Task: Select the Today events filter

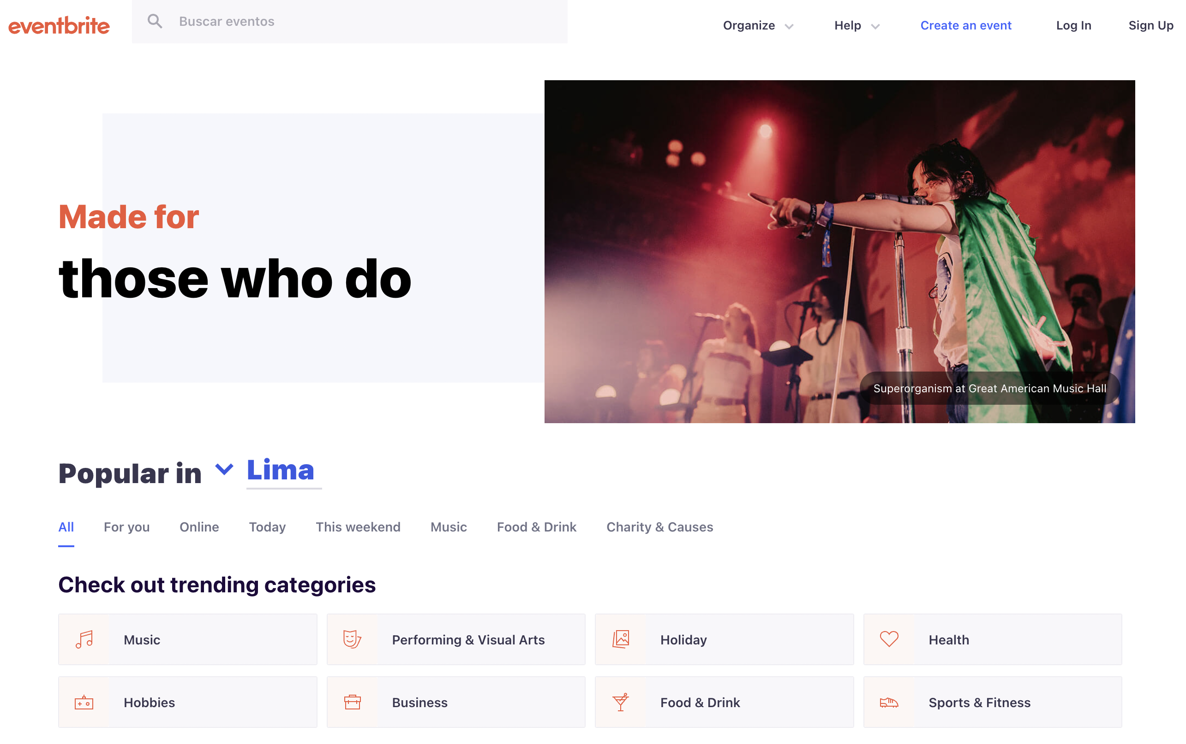Action: click(x=266, y=526)
